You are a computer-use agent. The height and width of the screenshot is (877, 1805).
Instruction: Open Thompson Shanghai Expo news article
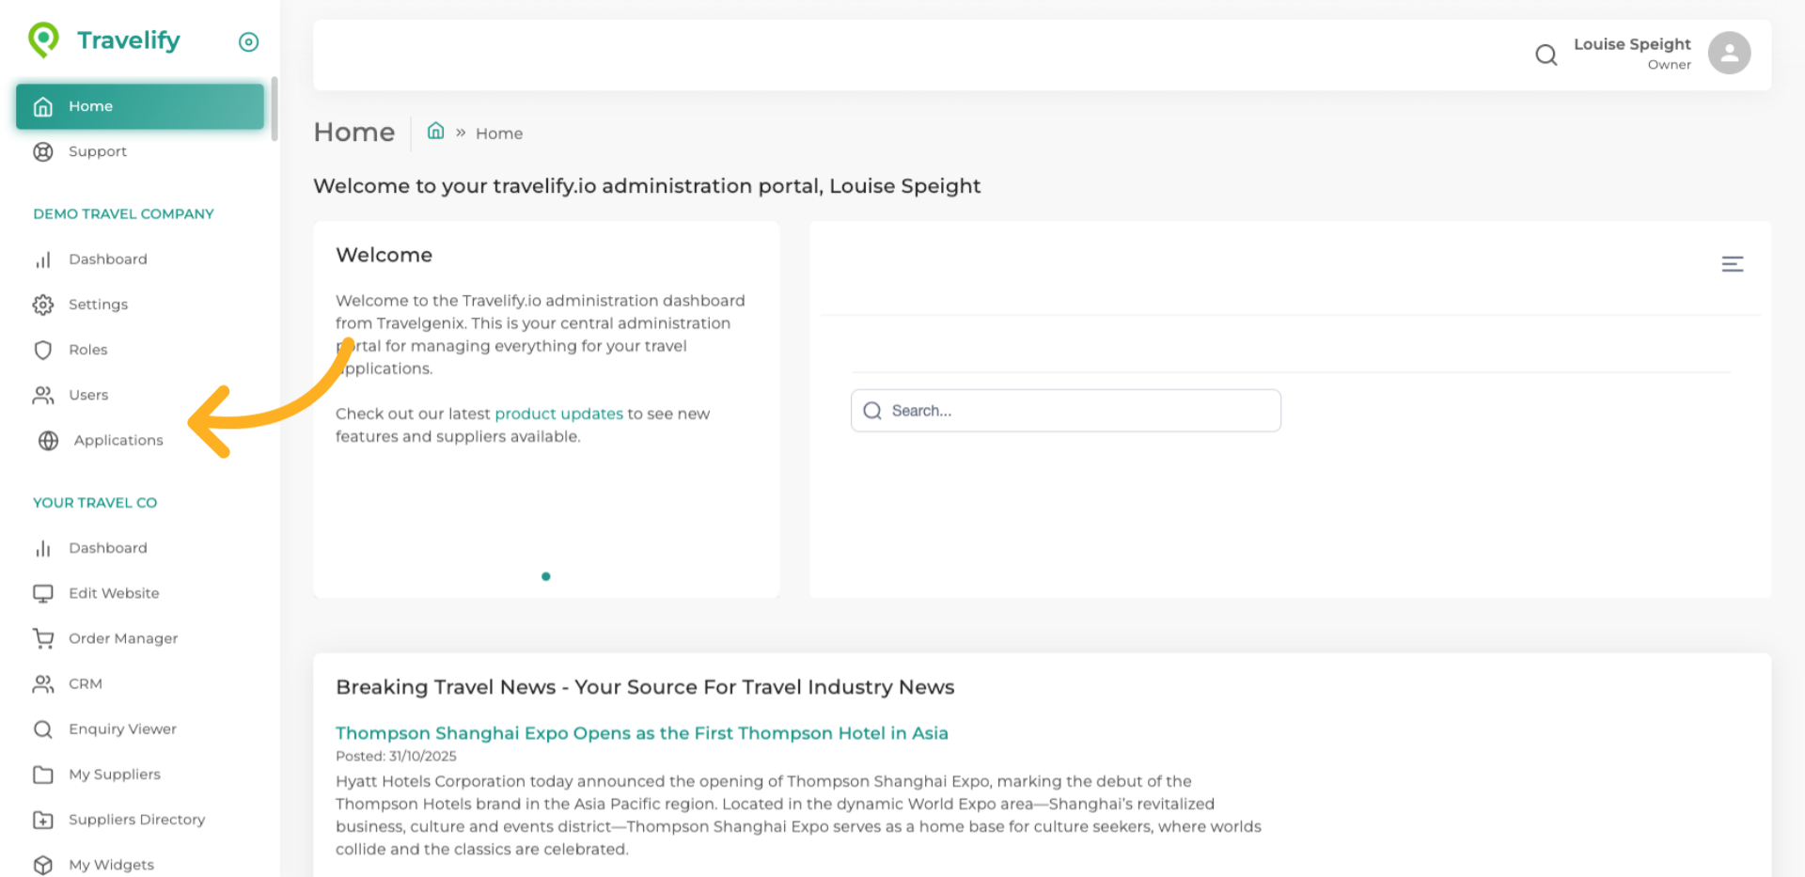point(641,733)
